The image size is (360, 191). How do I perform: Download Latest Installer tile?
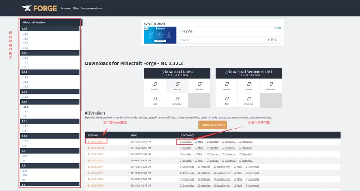click(155, 86)
